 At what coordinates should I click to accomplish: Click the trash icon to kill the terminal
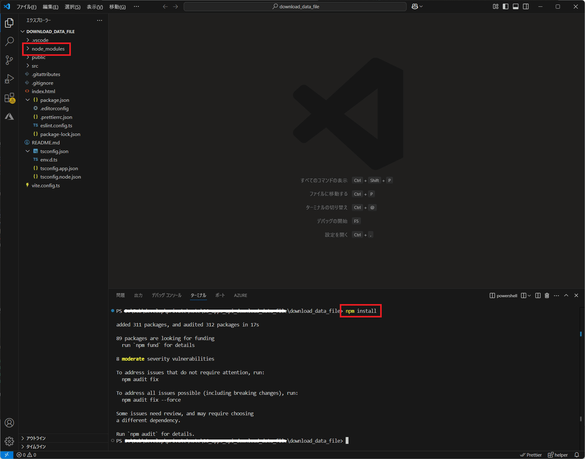coord(546,295)
